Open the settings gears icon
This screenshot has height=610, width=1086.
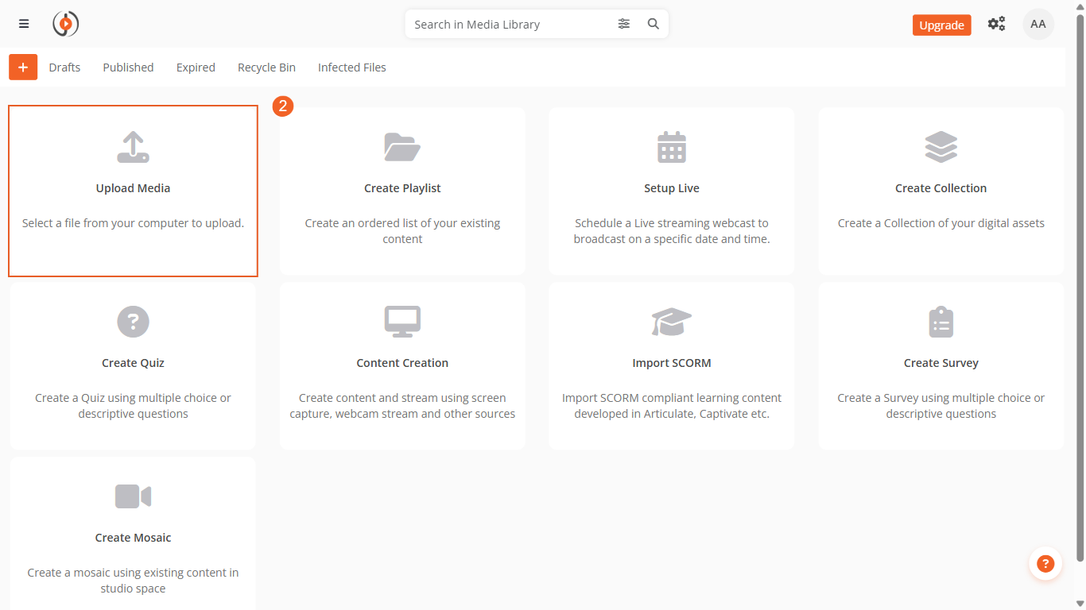click(996, 24)
